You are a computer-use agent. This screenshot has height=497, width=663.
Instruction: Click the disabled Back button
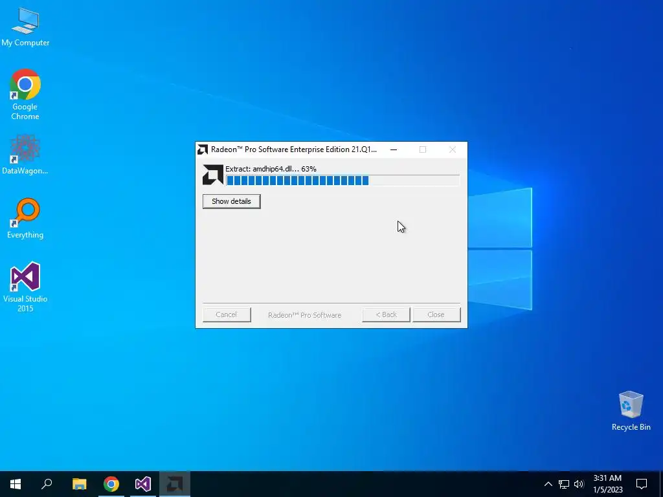(x=386, y=315)
